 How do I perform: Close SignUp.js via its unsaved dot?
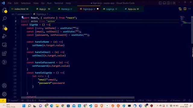98,9
